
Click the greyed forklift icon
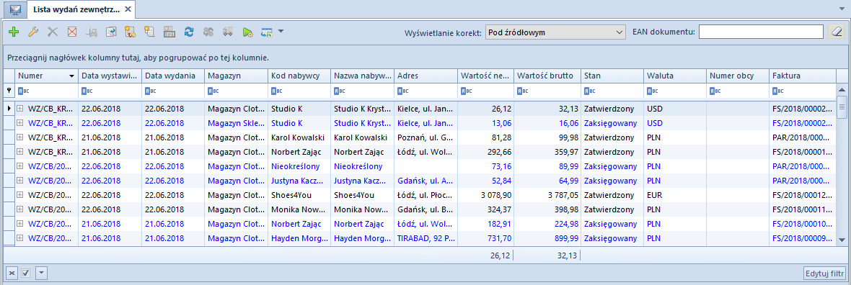(x=92, y=32)
